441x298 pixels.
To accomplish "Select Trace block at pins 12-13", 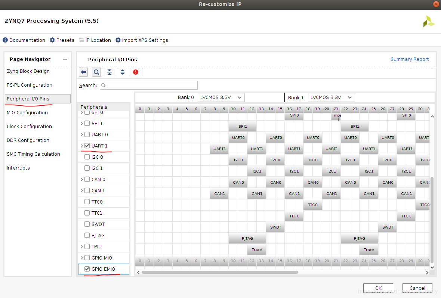I will [x=256, y=250].
